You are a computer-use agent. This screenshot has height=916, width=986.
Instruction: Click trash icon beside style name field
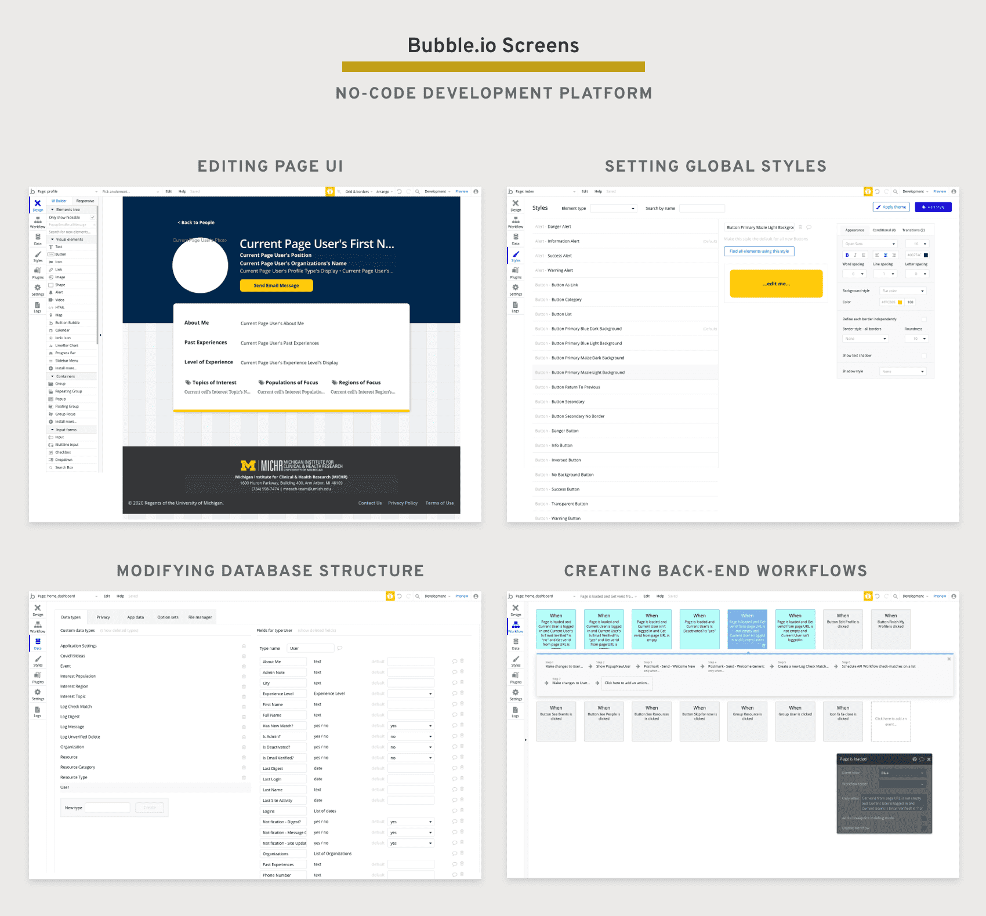(800, 227)
